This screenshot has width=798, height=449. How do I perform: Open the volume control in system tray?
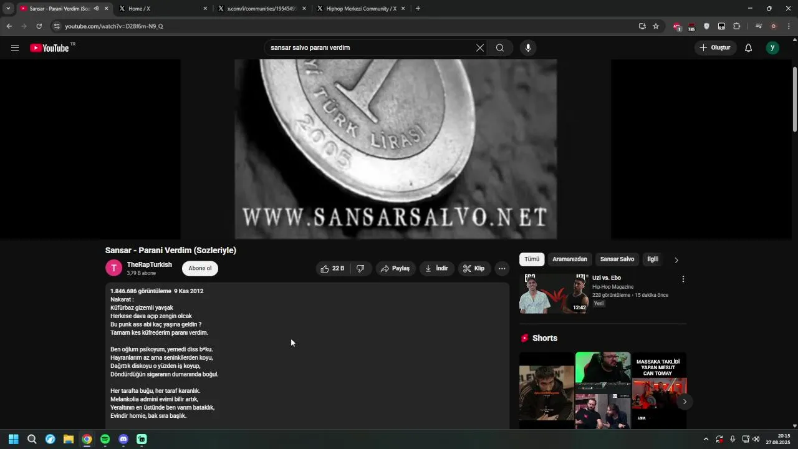[756, 439]
